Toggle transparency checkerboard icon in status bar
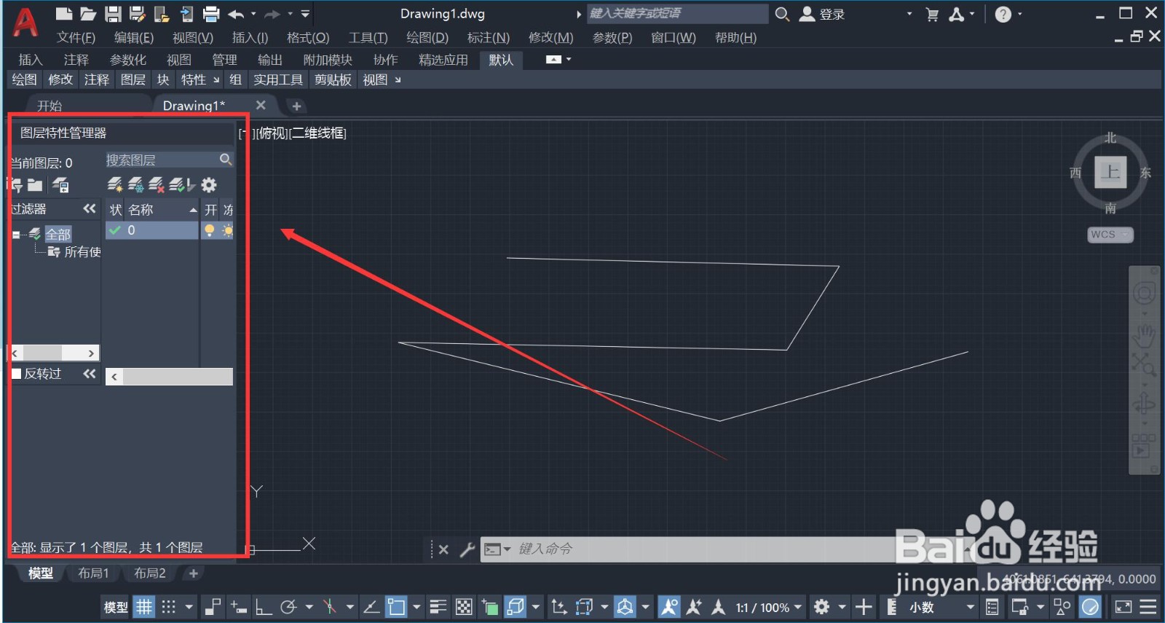 coord(464,606)
